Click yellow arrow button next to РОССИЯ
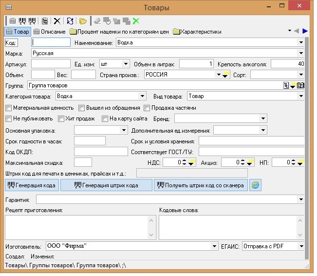Image resolution: width=317 pixels, height=276 pixels. pos(226,75)
